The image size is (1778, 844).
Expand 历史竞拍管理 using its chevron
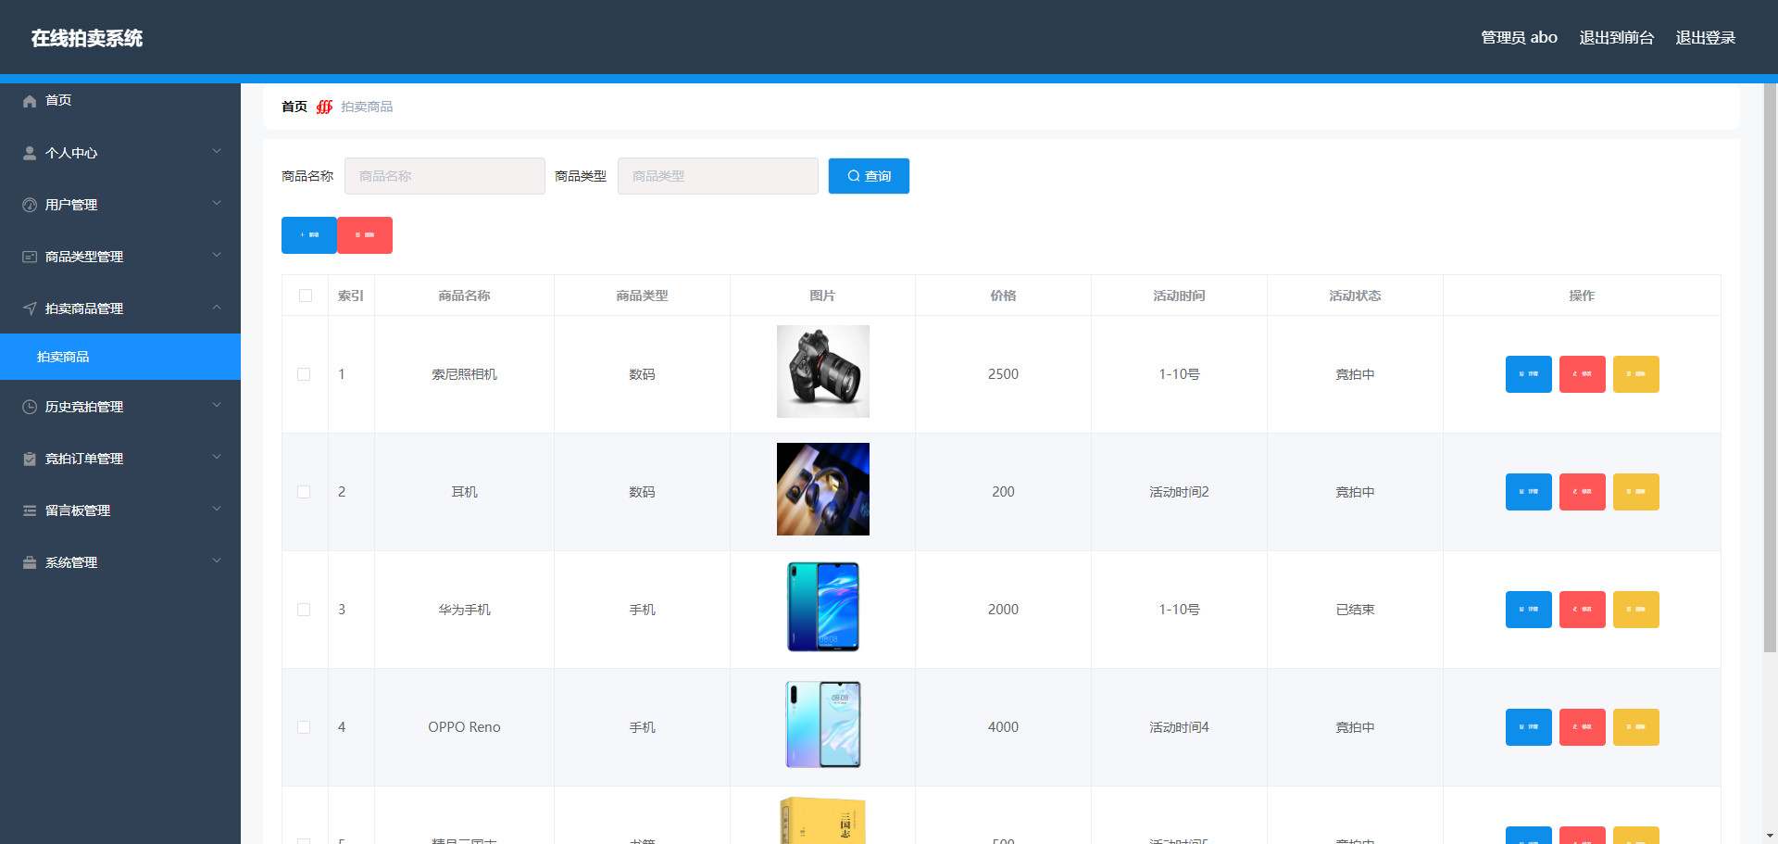[217, 405]
